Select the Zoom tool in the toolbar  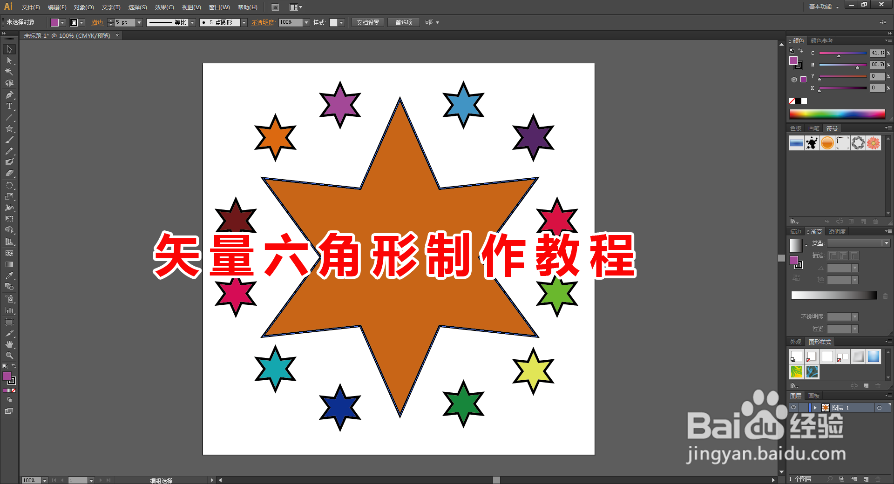point(9,356)
